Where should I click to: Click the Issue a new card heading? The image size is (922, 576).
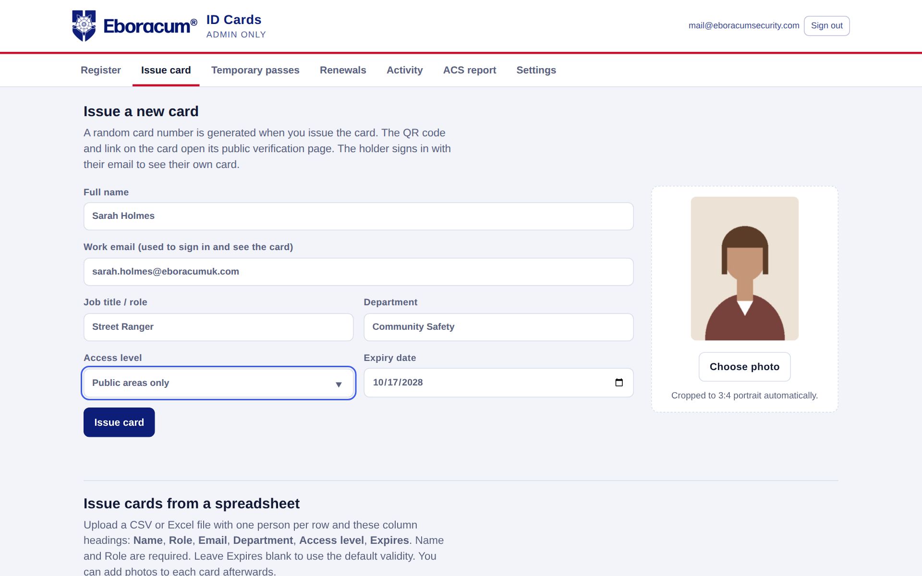coord(141,111)
